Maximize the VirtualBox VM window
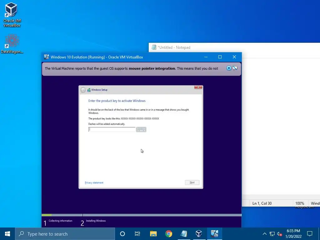Screen dimensions: 320x240 pyautogui.click(x=220, y=57)
